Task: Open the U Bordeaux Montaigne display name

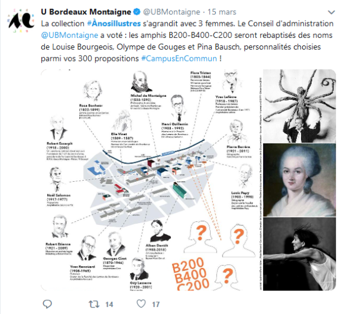Action: point(86,12)
